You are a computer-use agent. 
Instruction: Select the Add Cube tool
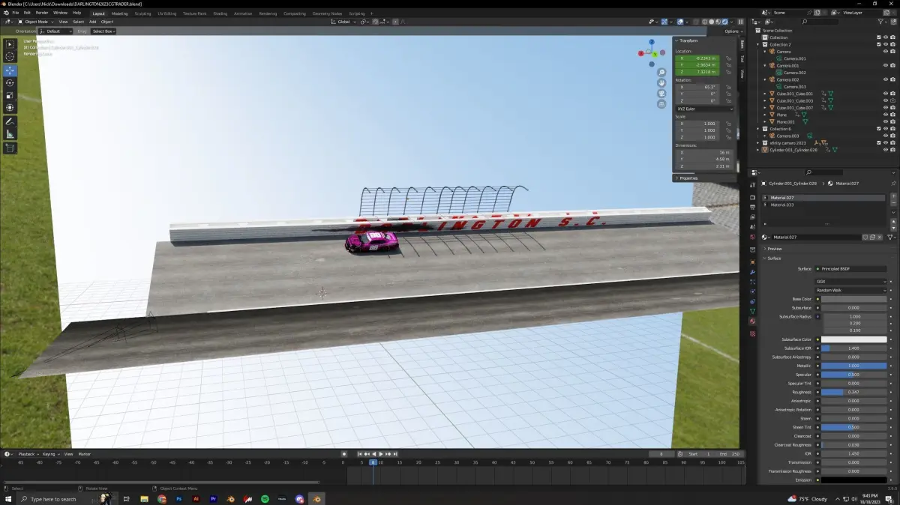tap(10, 148)
